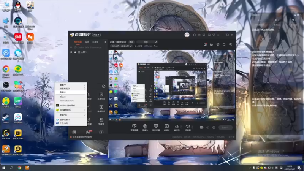Click the user avatar in title bar
The height and width of the screenshot is (171, 304).
pyautogui.click(x=187, y=35)
